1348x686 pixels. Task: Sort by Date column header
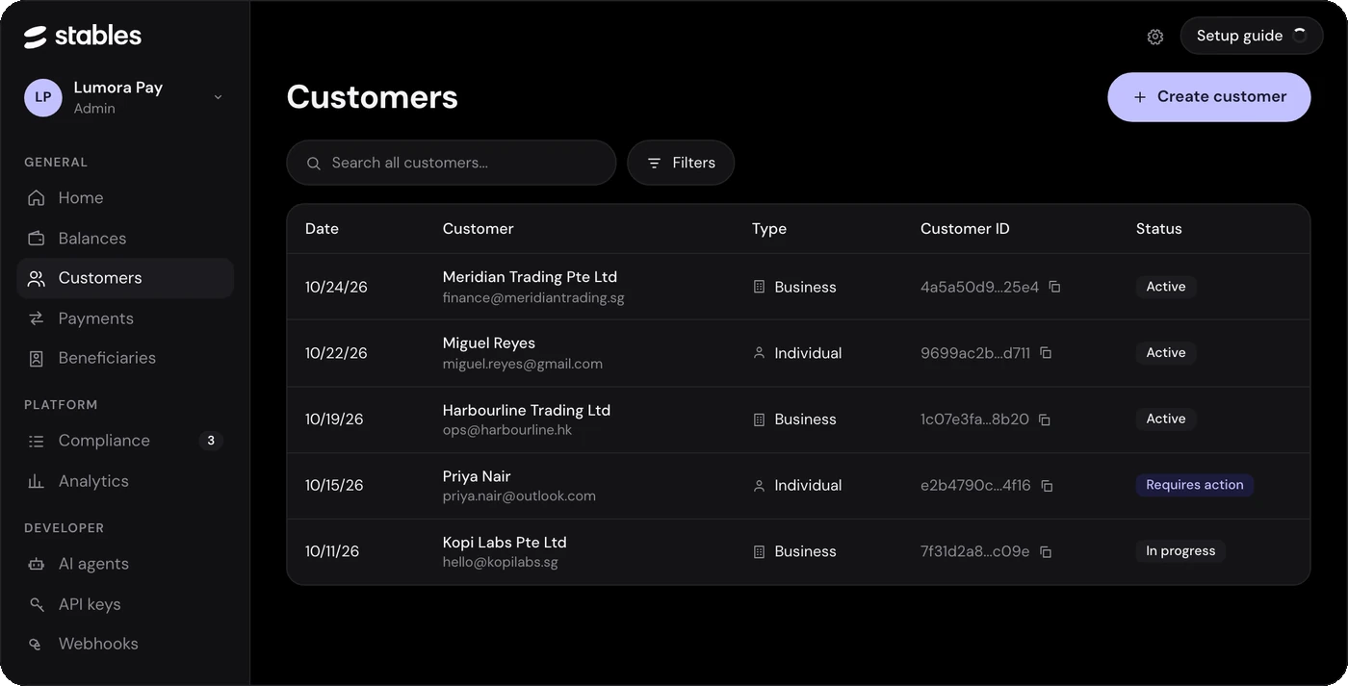[x=322, y=229]
